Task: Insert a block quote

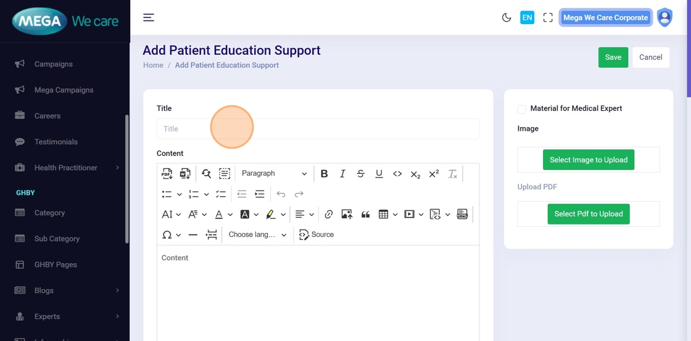Action: point(365,215)
